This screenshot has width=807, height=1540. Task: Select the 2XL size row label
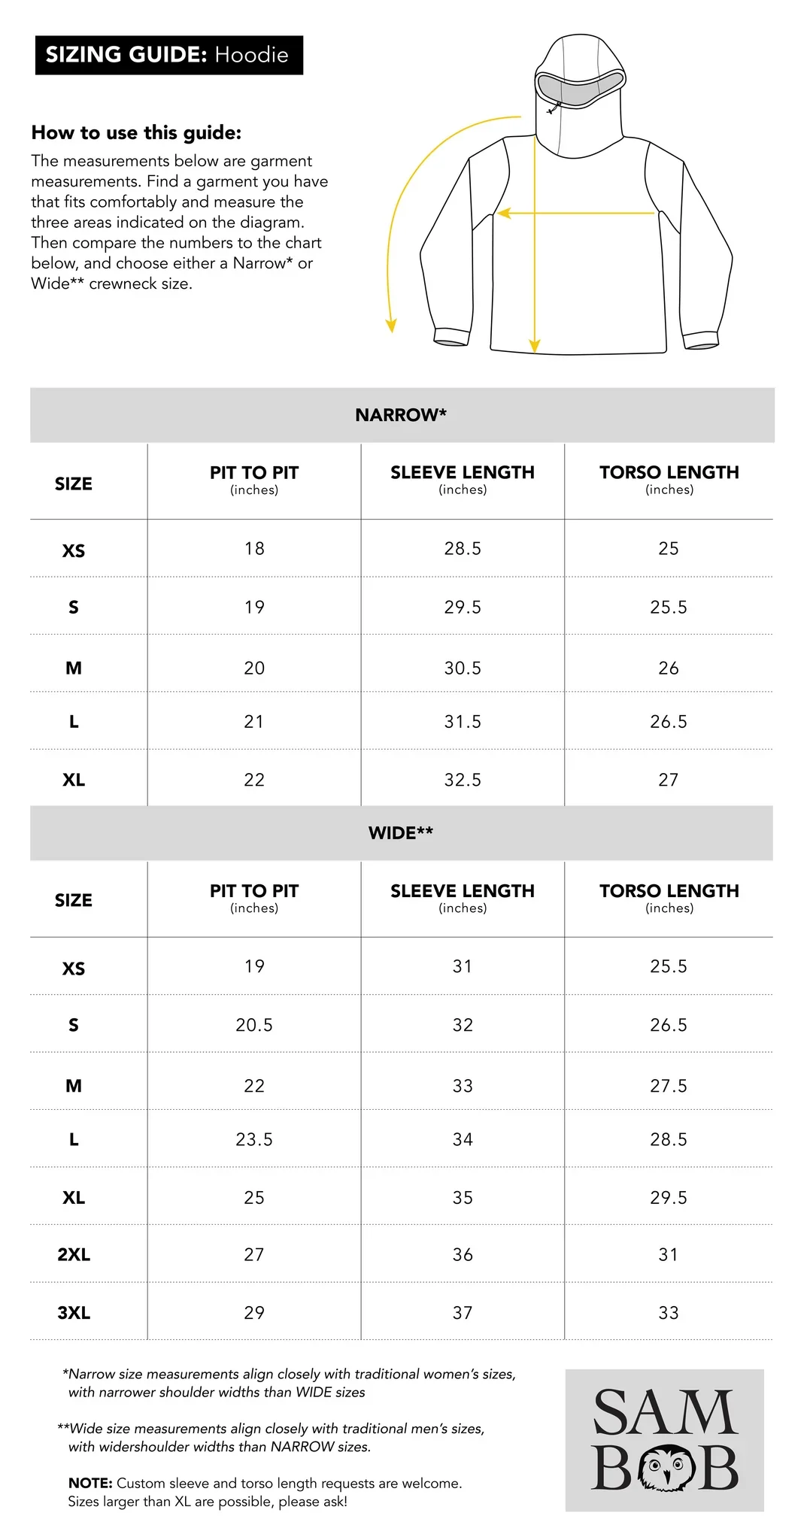point(74,1254)
